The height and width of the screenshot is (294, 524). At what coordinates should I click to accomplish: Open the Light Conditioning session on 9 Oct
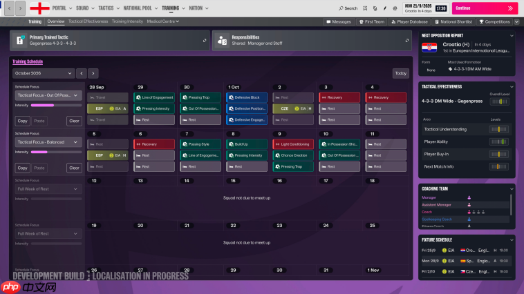[293, 144]
